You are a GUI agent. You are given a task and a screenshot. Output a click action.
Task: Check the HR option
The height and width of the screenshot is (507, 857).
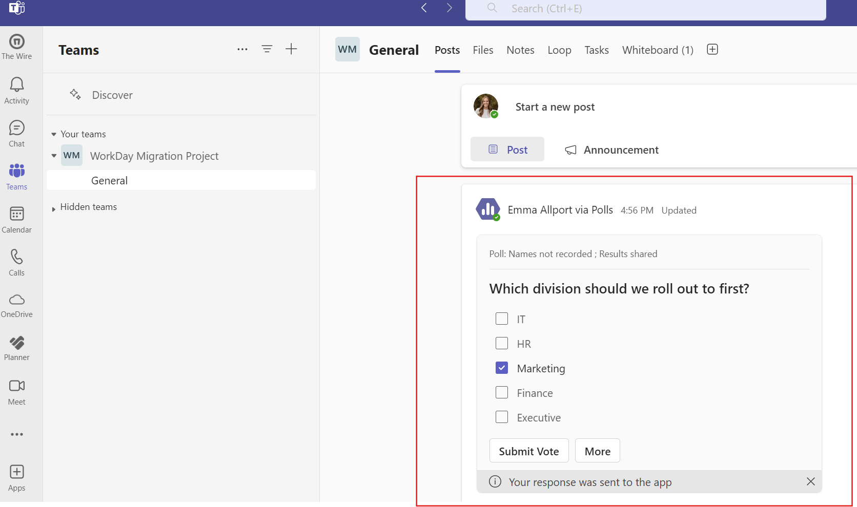502,343
